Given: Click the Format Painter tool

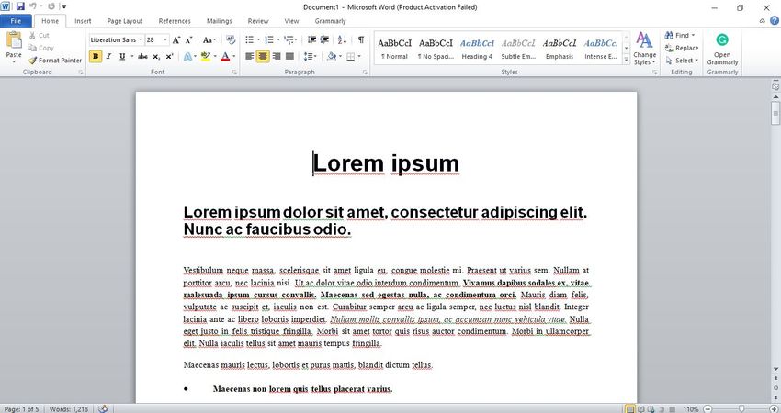Looking at the screenshot, I should (x=55, y=61).
